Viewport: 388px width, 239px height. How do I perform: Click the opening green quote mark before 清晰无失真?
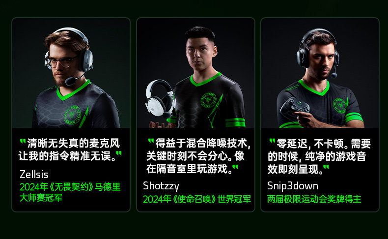[23, 142]
